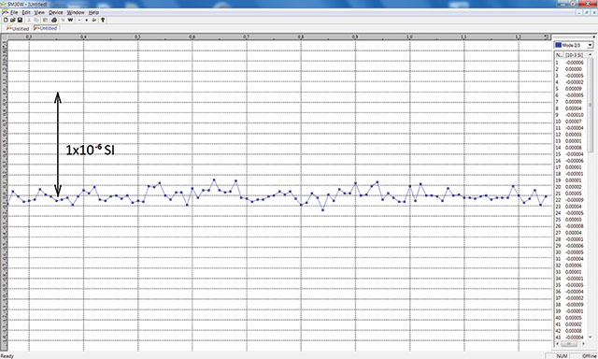Select row 10 in the data list
The height and width of the screenshot is (359, 598).
(x=570, y=122)
